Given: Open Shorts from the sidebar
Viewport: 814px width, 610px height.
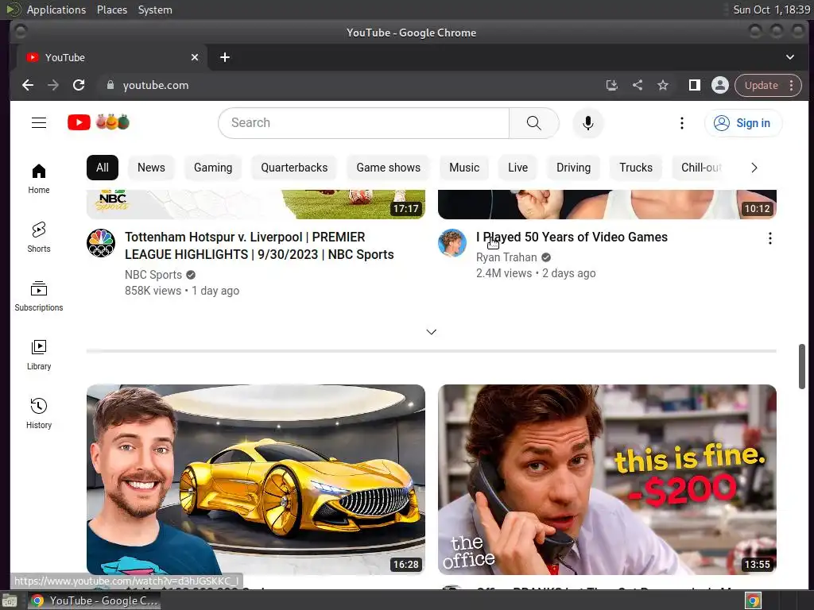Looking at the screenshot, I should click(39, 237).
